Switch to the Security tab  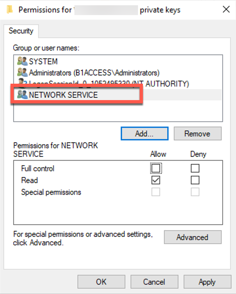(21, 31)
